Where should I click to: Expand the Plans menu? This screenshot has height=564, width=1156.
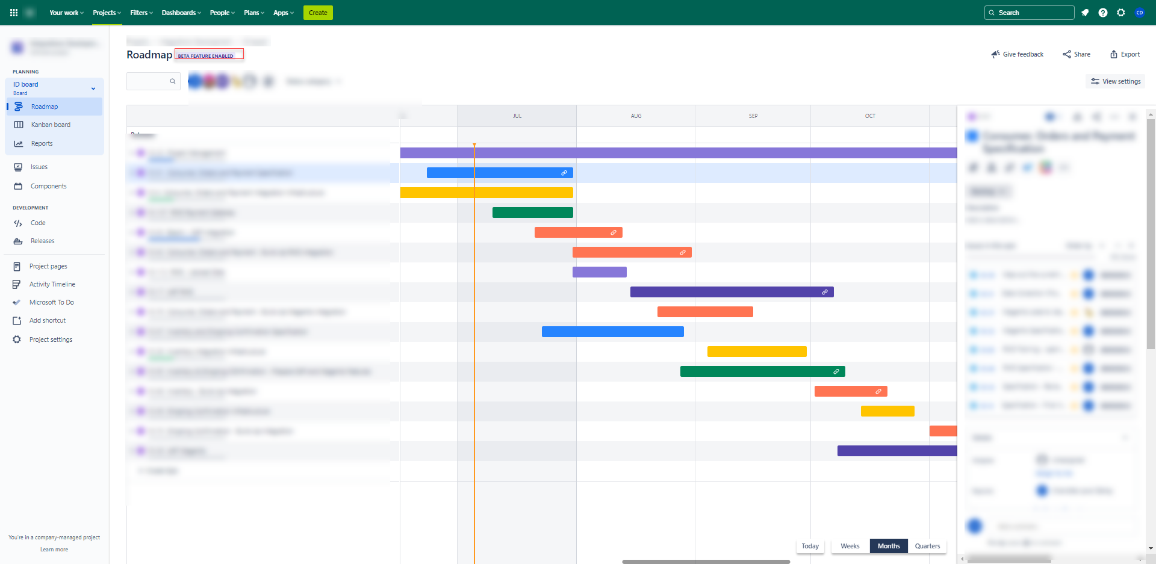click(x=254, y=13)
